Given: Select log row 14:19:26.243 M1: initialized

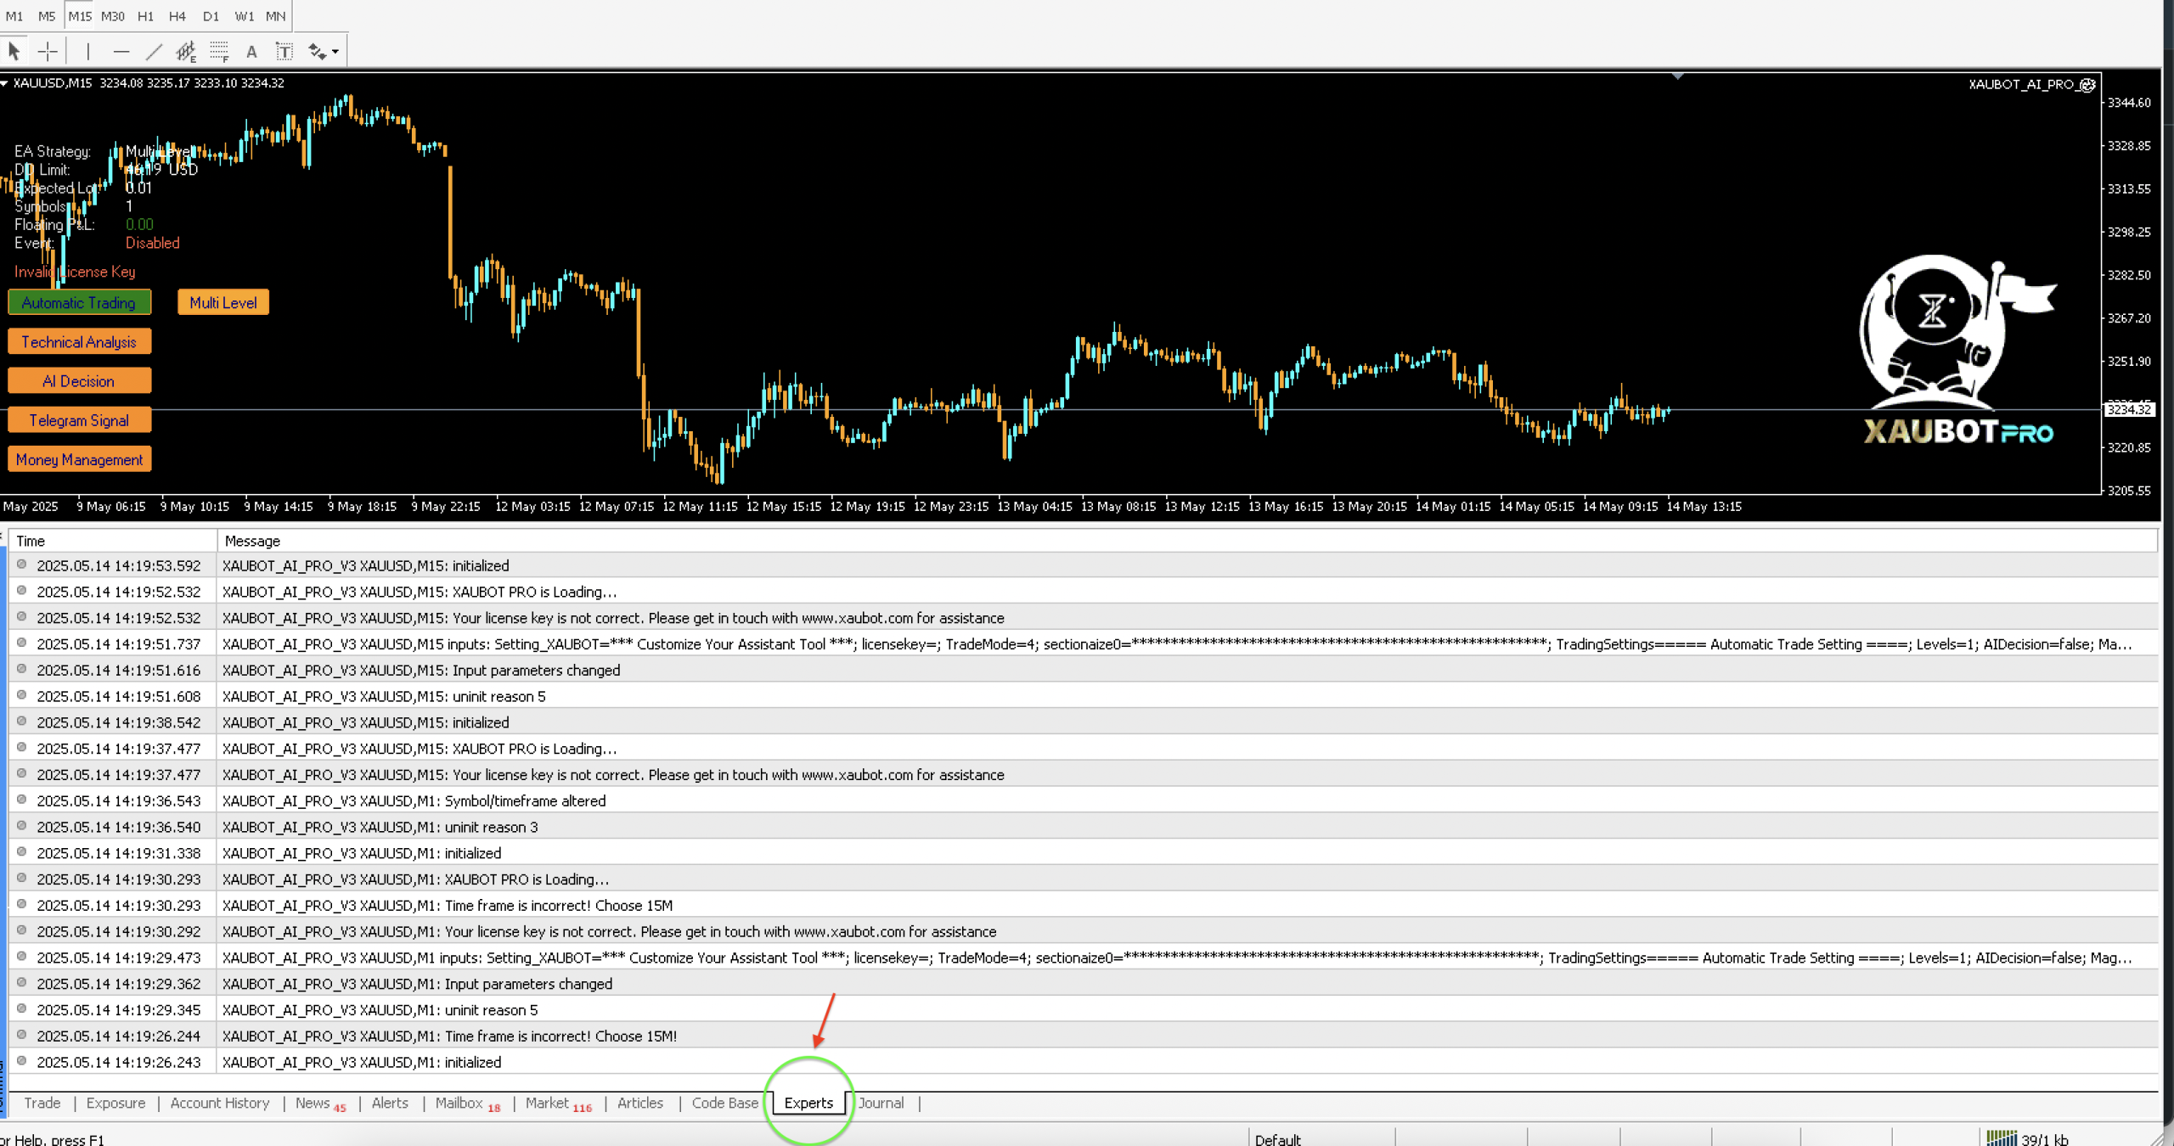Looking at the screenshot, I should click(1084, 1062).
